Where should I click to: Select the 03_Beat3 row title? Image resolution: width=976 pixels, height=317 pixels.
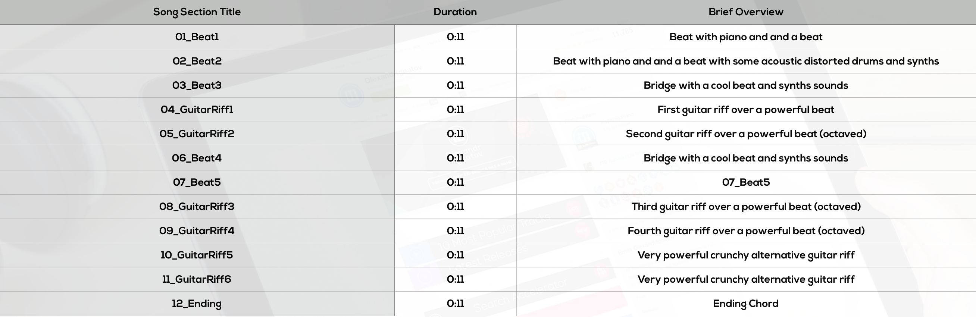click(197, 86)
